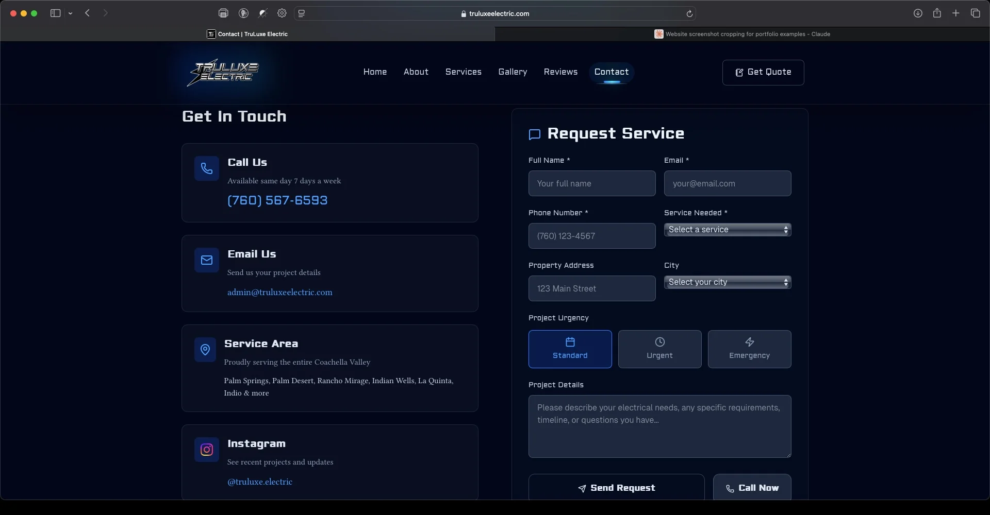Click the location pin icon in Service Area card
This screenshot has width=990, height=515.
205,350
